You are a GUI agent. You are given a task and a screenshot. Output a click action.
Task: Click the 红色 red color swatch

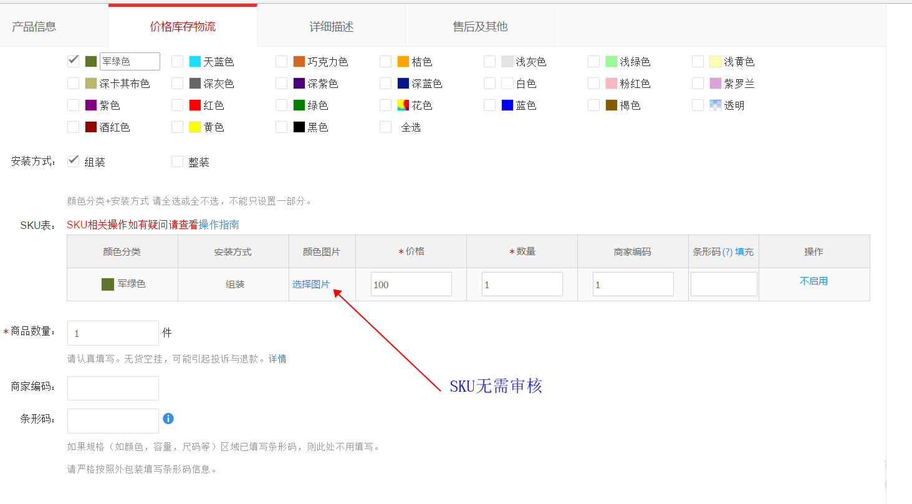click(194, 105)
